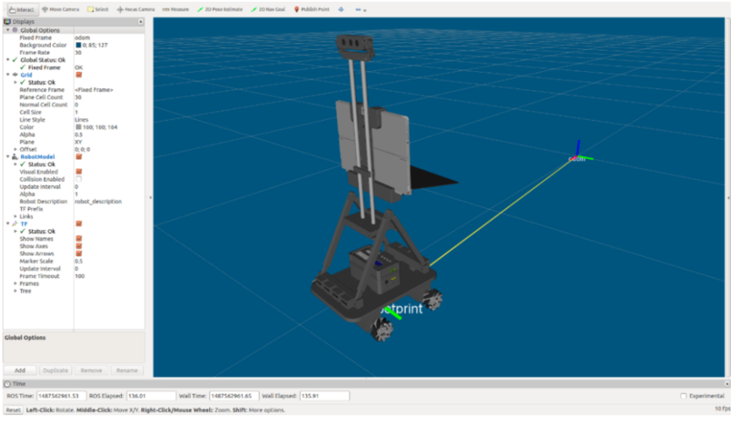The width and height of the screenshot is (735, 422).
Task: Click the Remove button
Action: click(x=91, y=370)
